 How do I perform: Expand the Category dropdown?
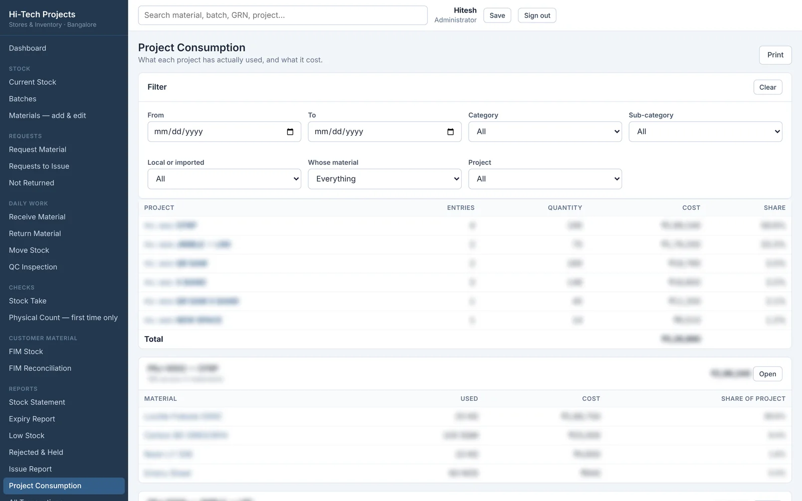(545, 132)
